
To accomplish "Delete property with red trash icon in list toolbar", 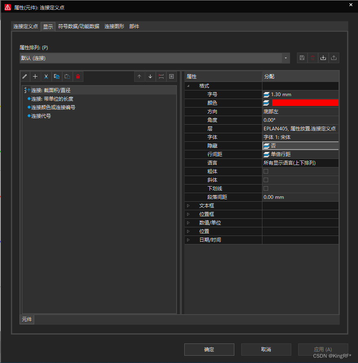I will pos(78,77).
